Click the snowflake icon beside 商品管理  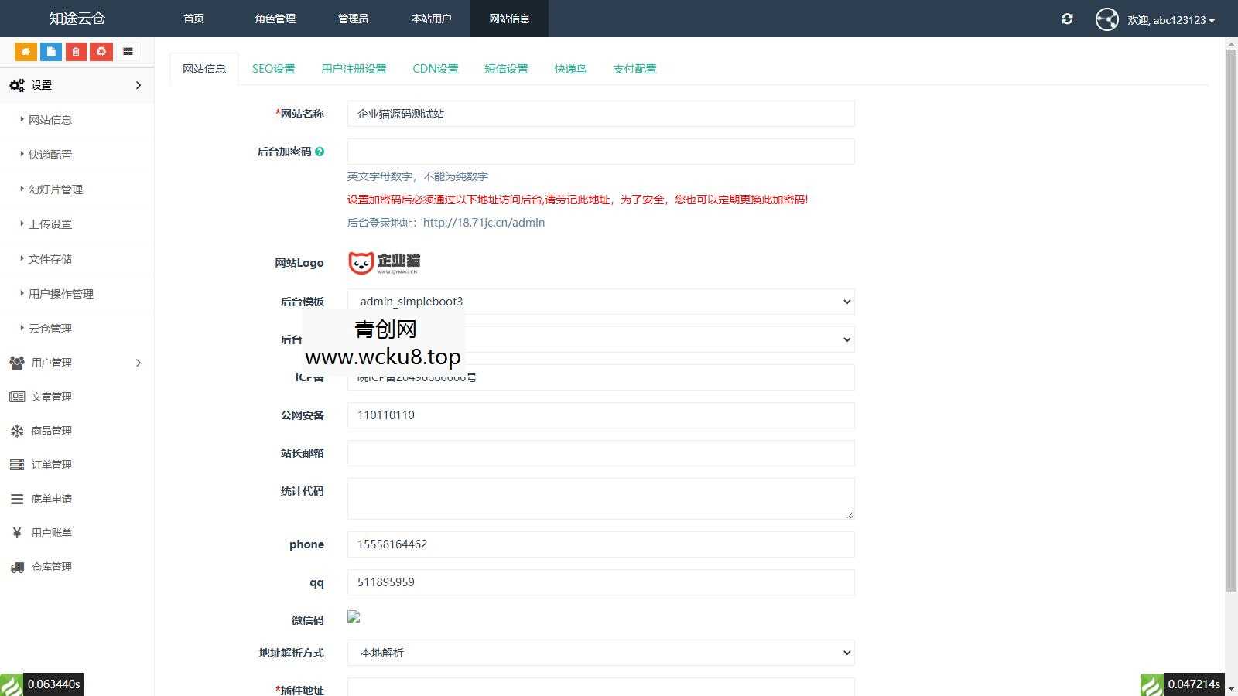pyautogui.click(x=17, y=431)
